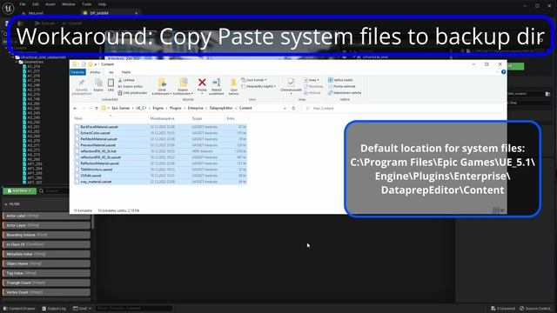This screenshot has width=557, height=313.
Task: Click the Object Name filter button
Action: pos(46,263)
